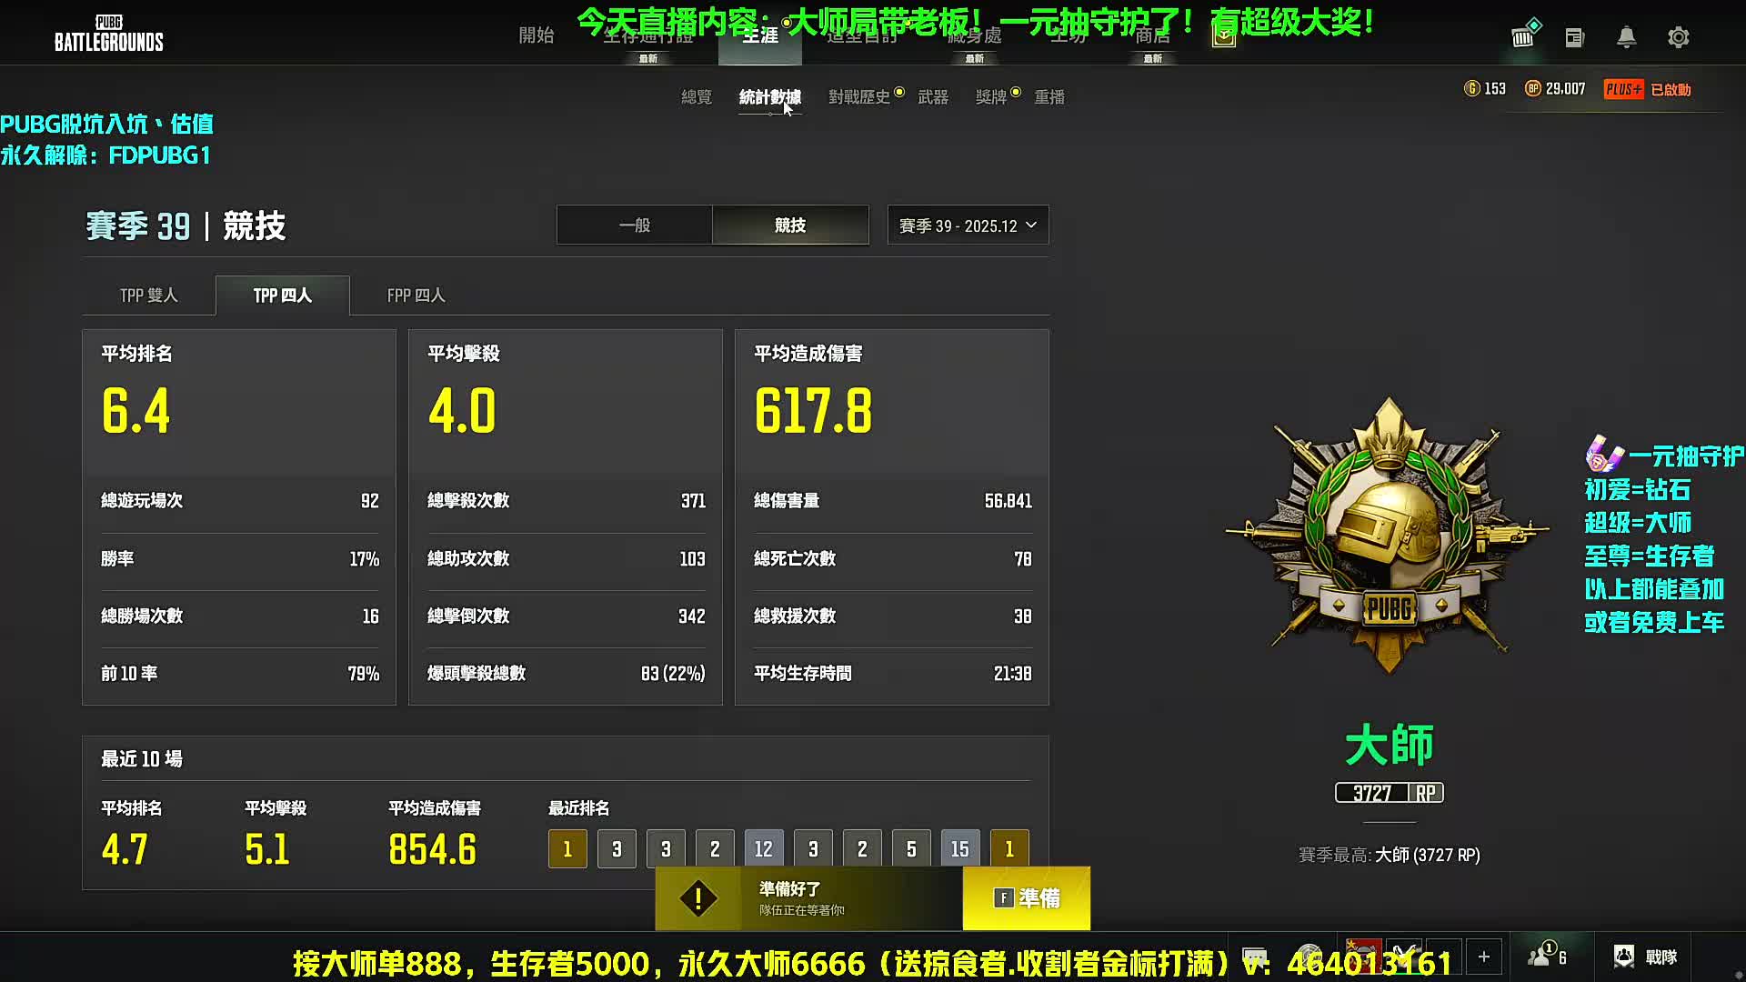Select the TPP 雙人 mode tab
This screenshot has height=982, width=1746.
[x=148, y=295]
